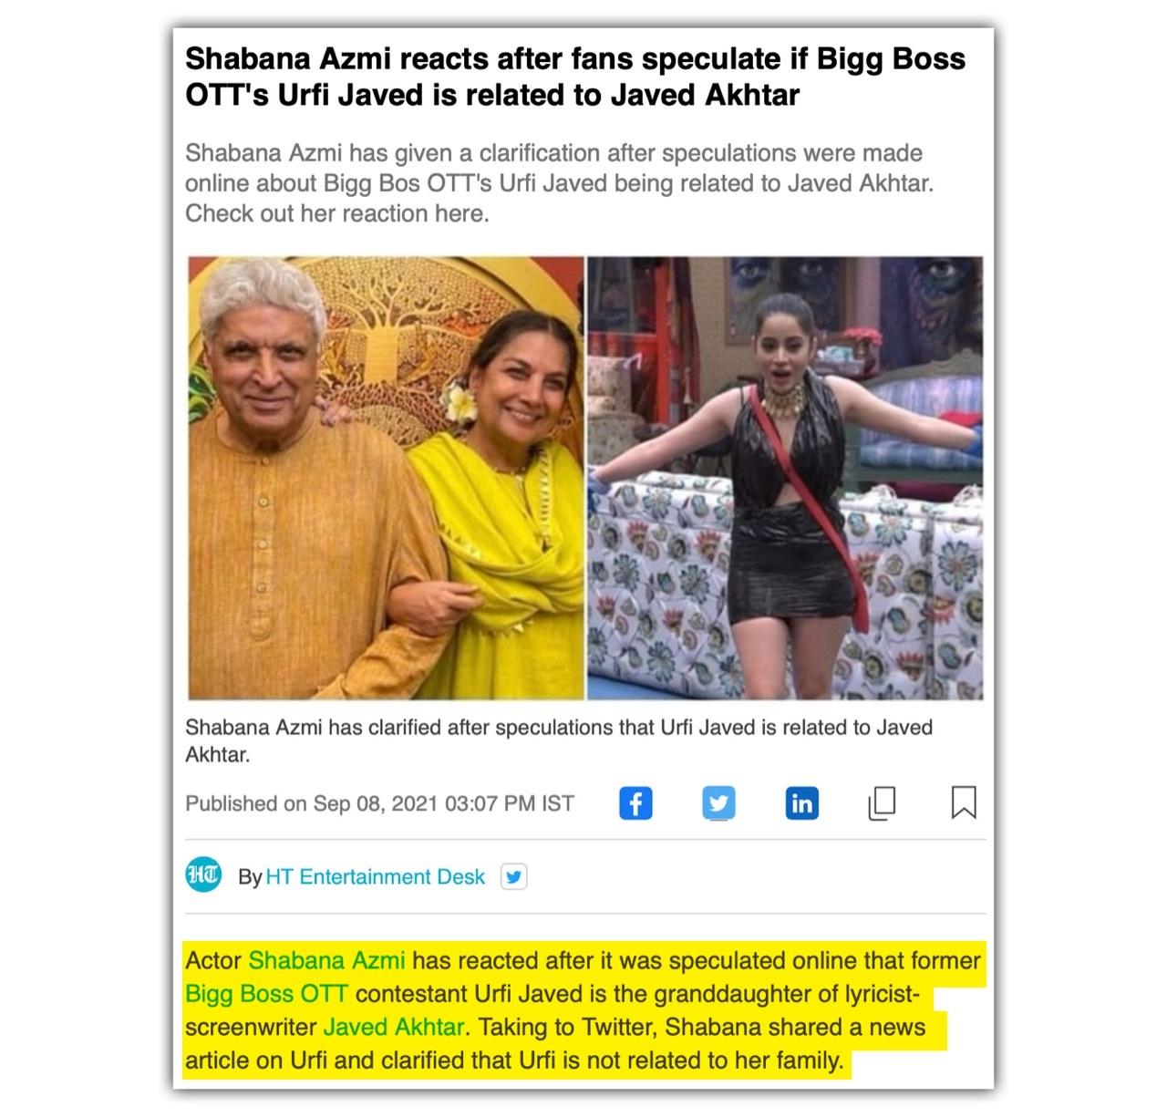Click the article headline about Shabana Azmi

[x=575, y=77]
